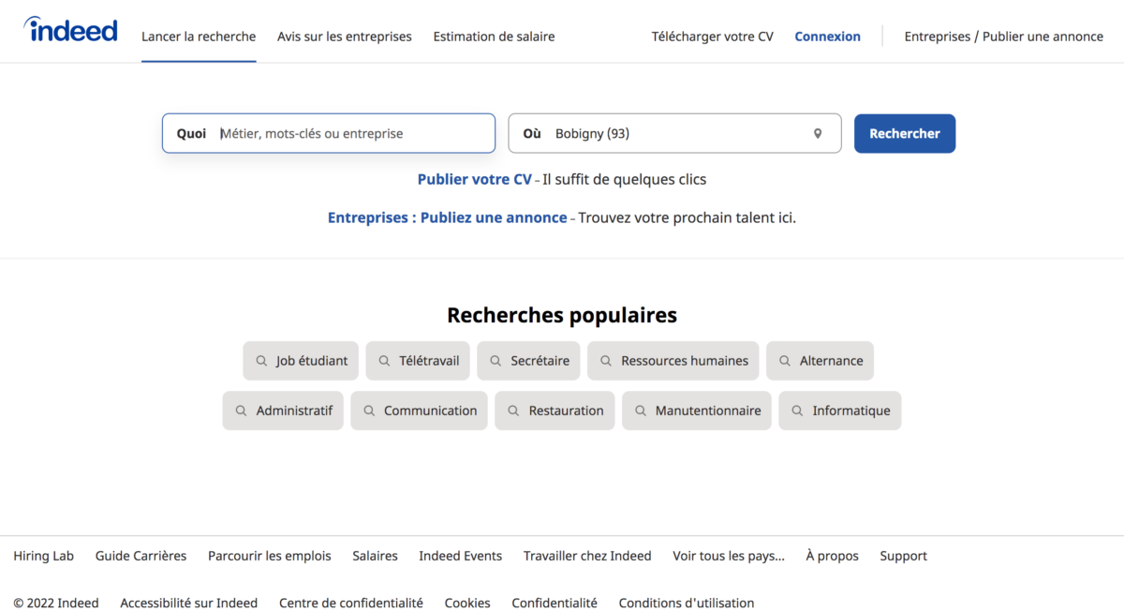Screen dimensions: 1124x612
Task: Click the Manutentionnaire suggestion
Action: pos(697,410)
